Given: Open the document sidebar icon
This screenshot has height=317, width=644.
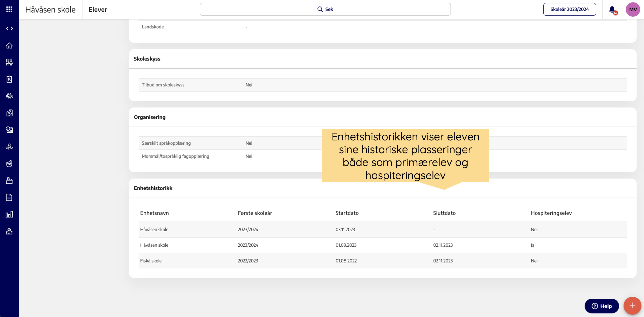Looking at the screenshot, I should point(9,197).
